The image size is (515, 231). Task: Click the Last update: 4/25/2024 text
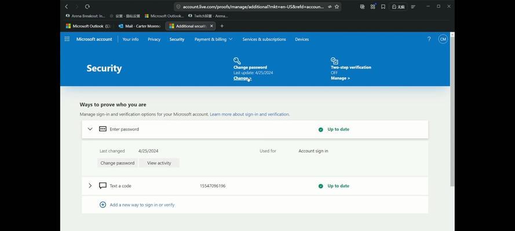click(253, 73)
